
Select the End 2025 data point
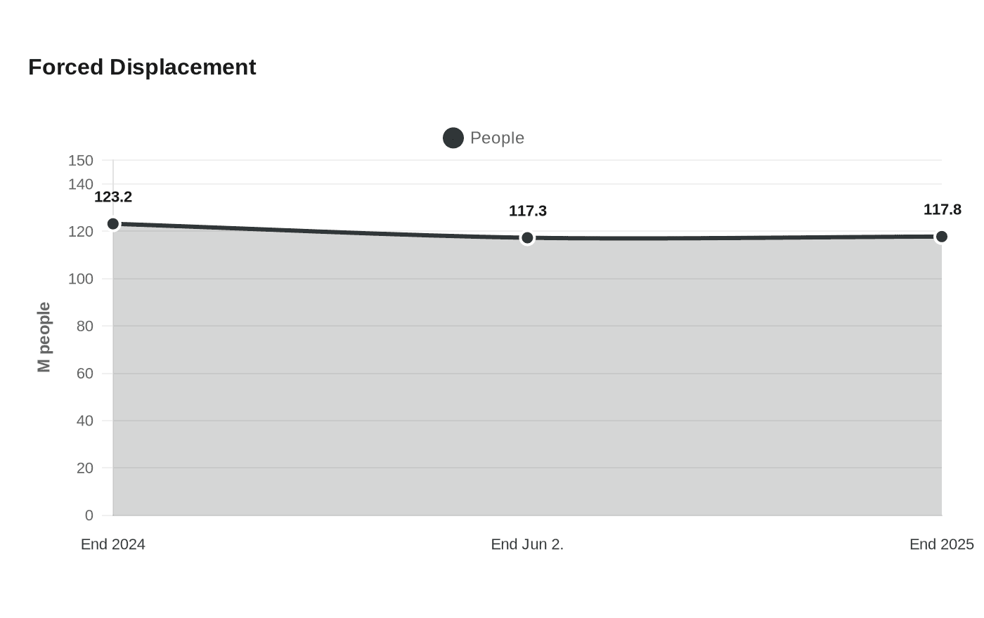942,237
